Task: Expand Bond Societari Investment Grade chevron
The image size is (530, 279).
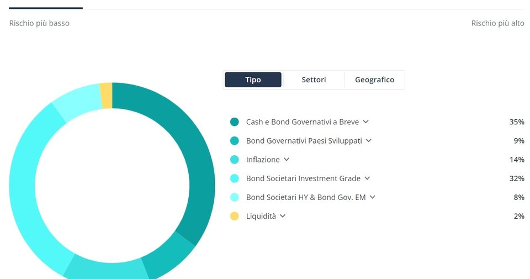Action: [368, 178]
